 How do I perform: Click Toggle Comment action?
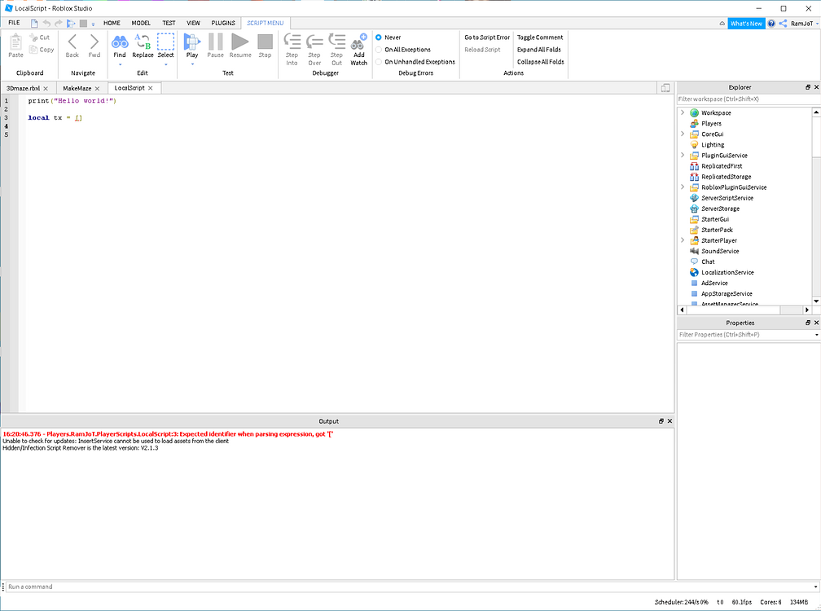[x=540, y=37]
